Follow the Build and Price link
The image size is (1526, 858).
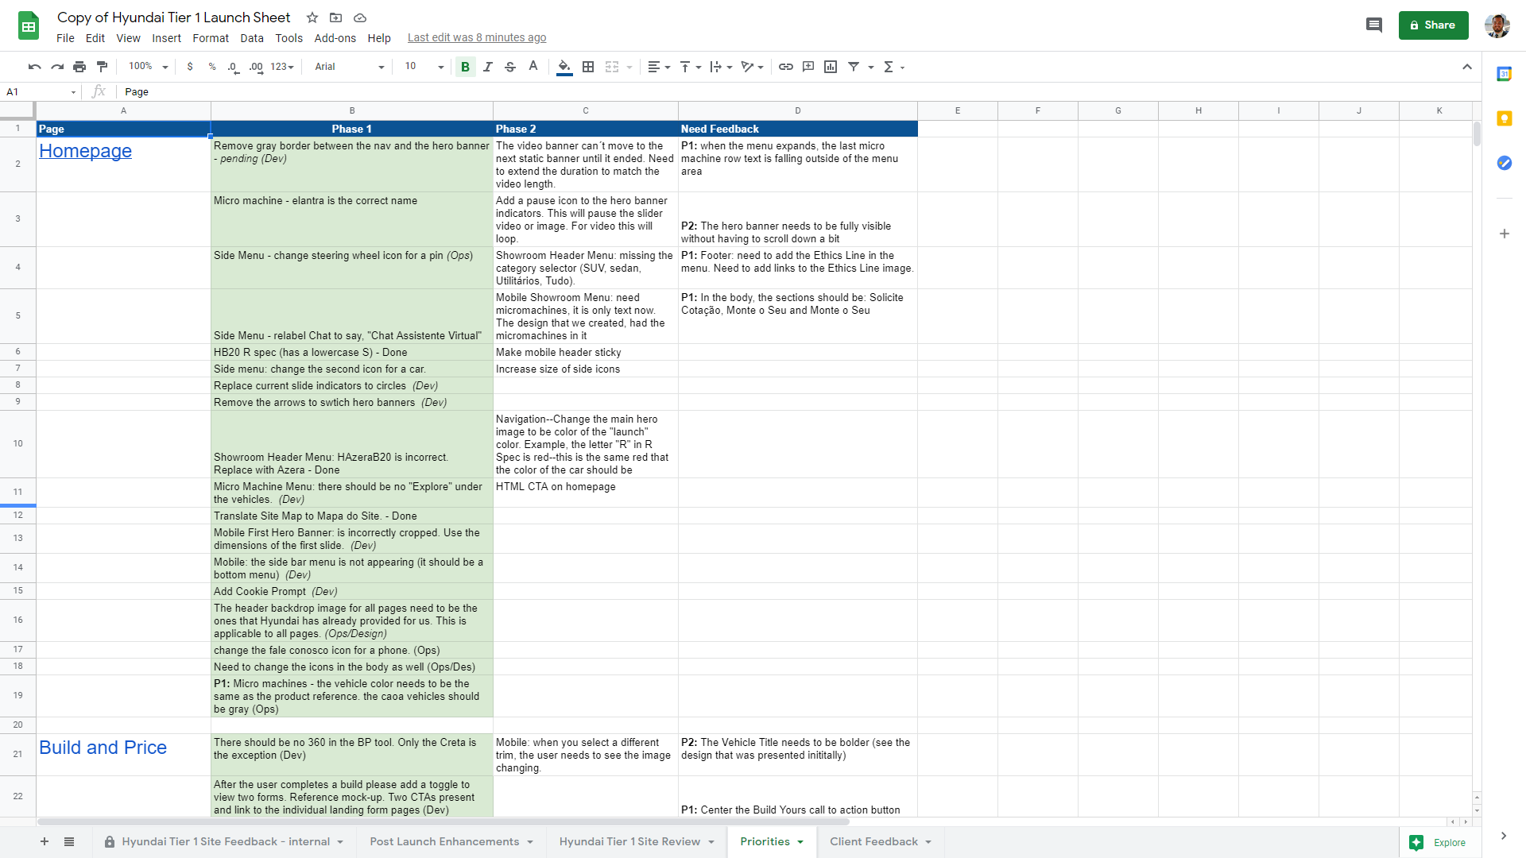pos(103,748)
